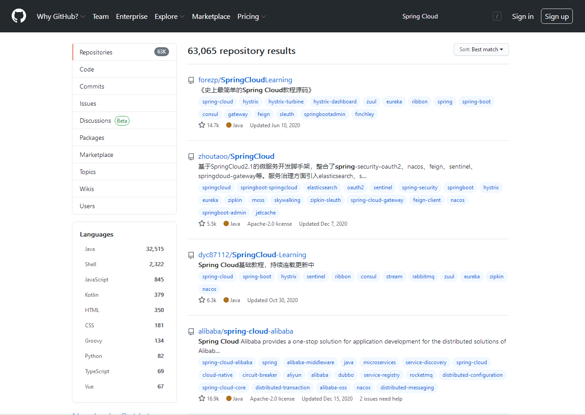Screen dimensions: 585x415
Task: Select the Code results filter
Action: (124, 69)
